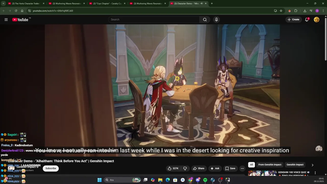The width and height of the screenshot is (327, 184).
Task: Install app icon in address bar
Action: point(275,11)
